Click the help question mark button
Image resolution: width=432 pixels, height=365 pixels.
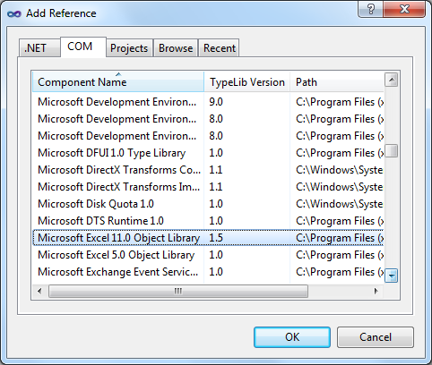tap(371, 9)
